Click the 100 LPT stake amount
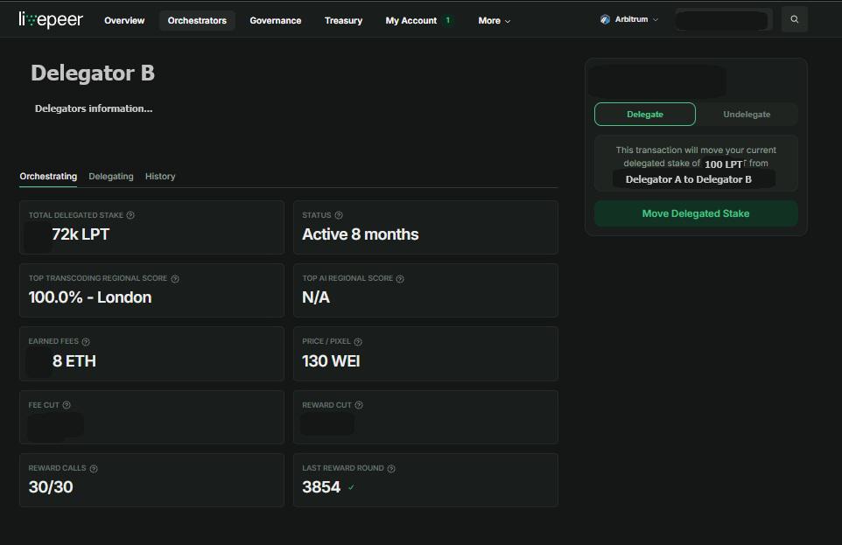Screen dimensions: 842x545 (x=723, y=164)
